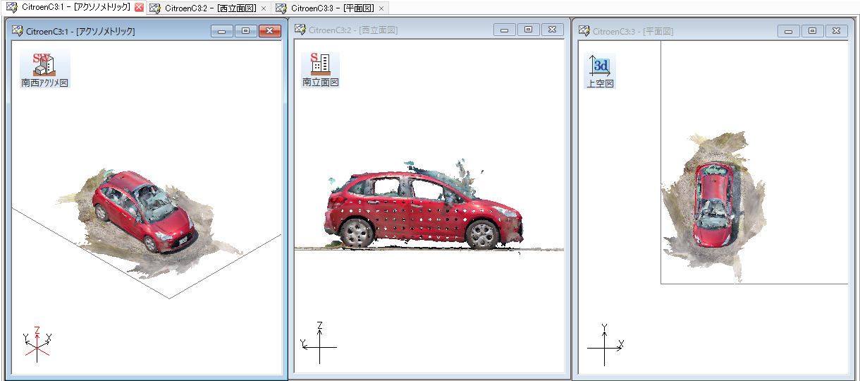
Task: Close the CitroenC3:2 西立面図 window
Action: tap(552, 30)
